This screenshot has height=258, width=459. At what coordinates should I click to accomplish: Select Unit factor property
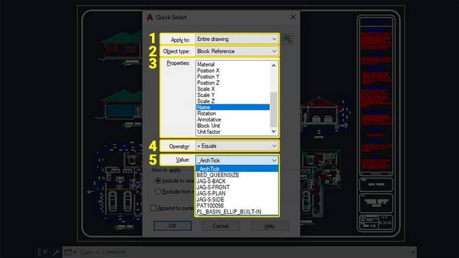pos(233,132)
